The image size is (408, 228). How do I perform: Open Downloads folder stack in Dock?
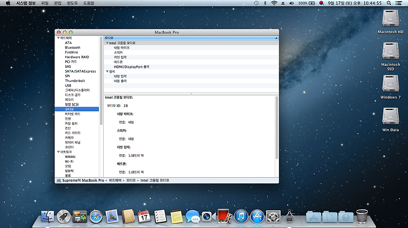pos(346,217)
